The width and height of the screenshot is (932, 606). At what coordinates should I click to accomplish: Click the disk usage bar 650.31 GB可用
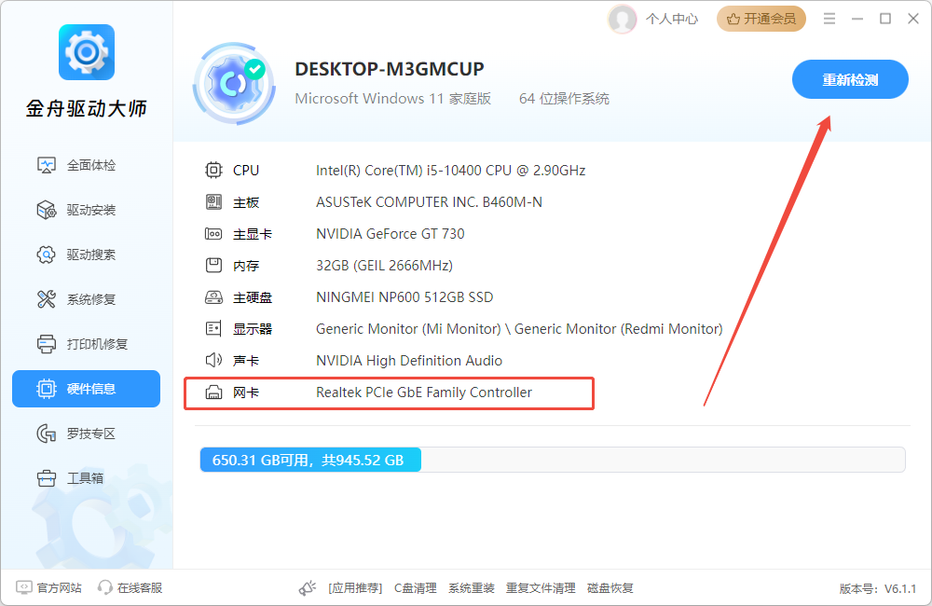pos(552,460)
